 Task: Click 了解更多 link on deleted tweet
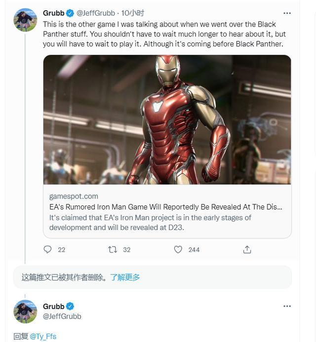[x=125, y=277]
